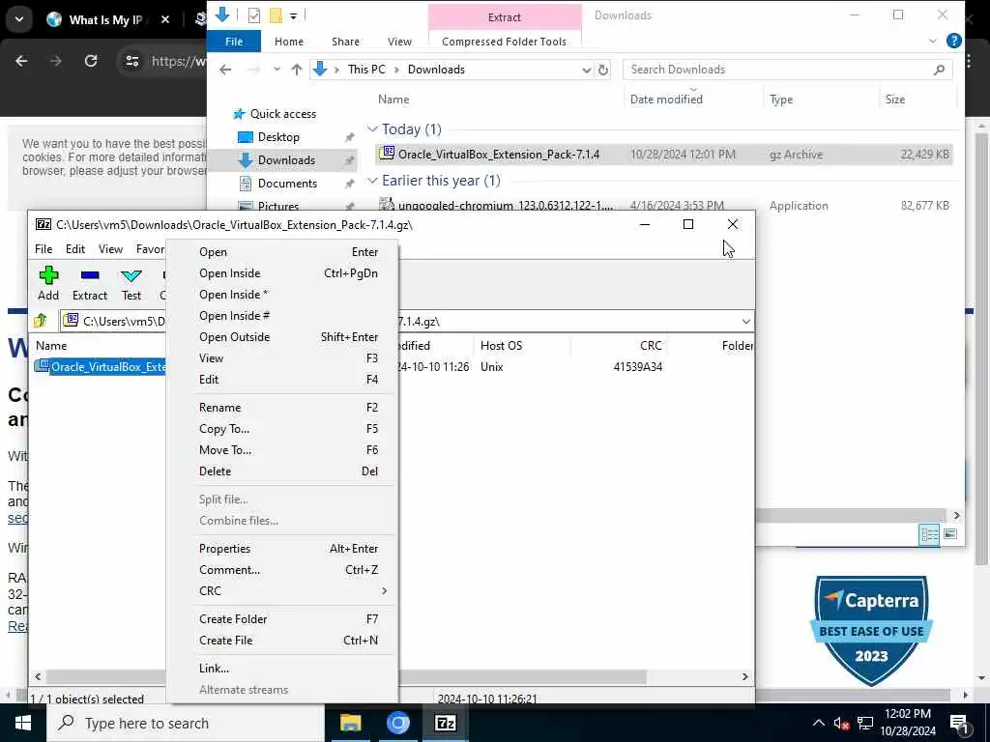This screenshot has height=742, width=990.
Task: Open the File tab in Explorer ribbon
Action: tap(234, 42)
